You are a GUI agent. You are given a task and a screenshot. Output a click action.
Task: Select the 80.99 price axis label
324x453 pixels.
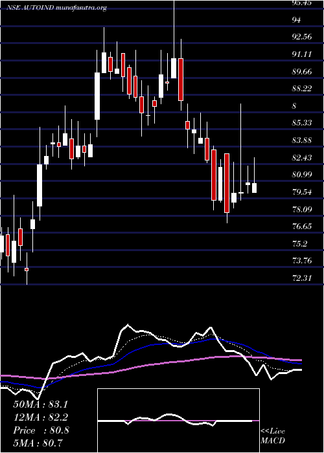coord(303,175)
